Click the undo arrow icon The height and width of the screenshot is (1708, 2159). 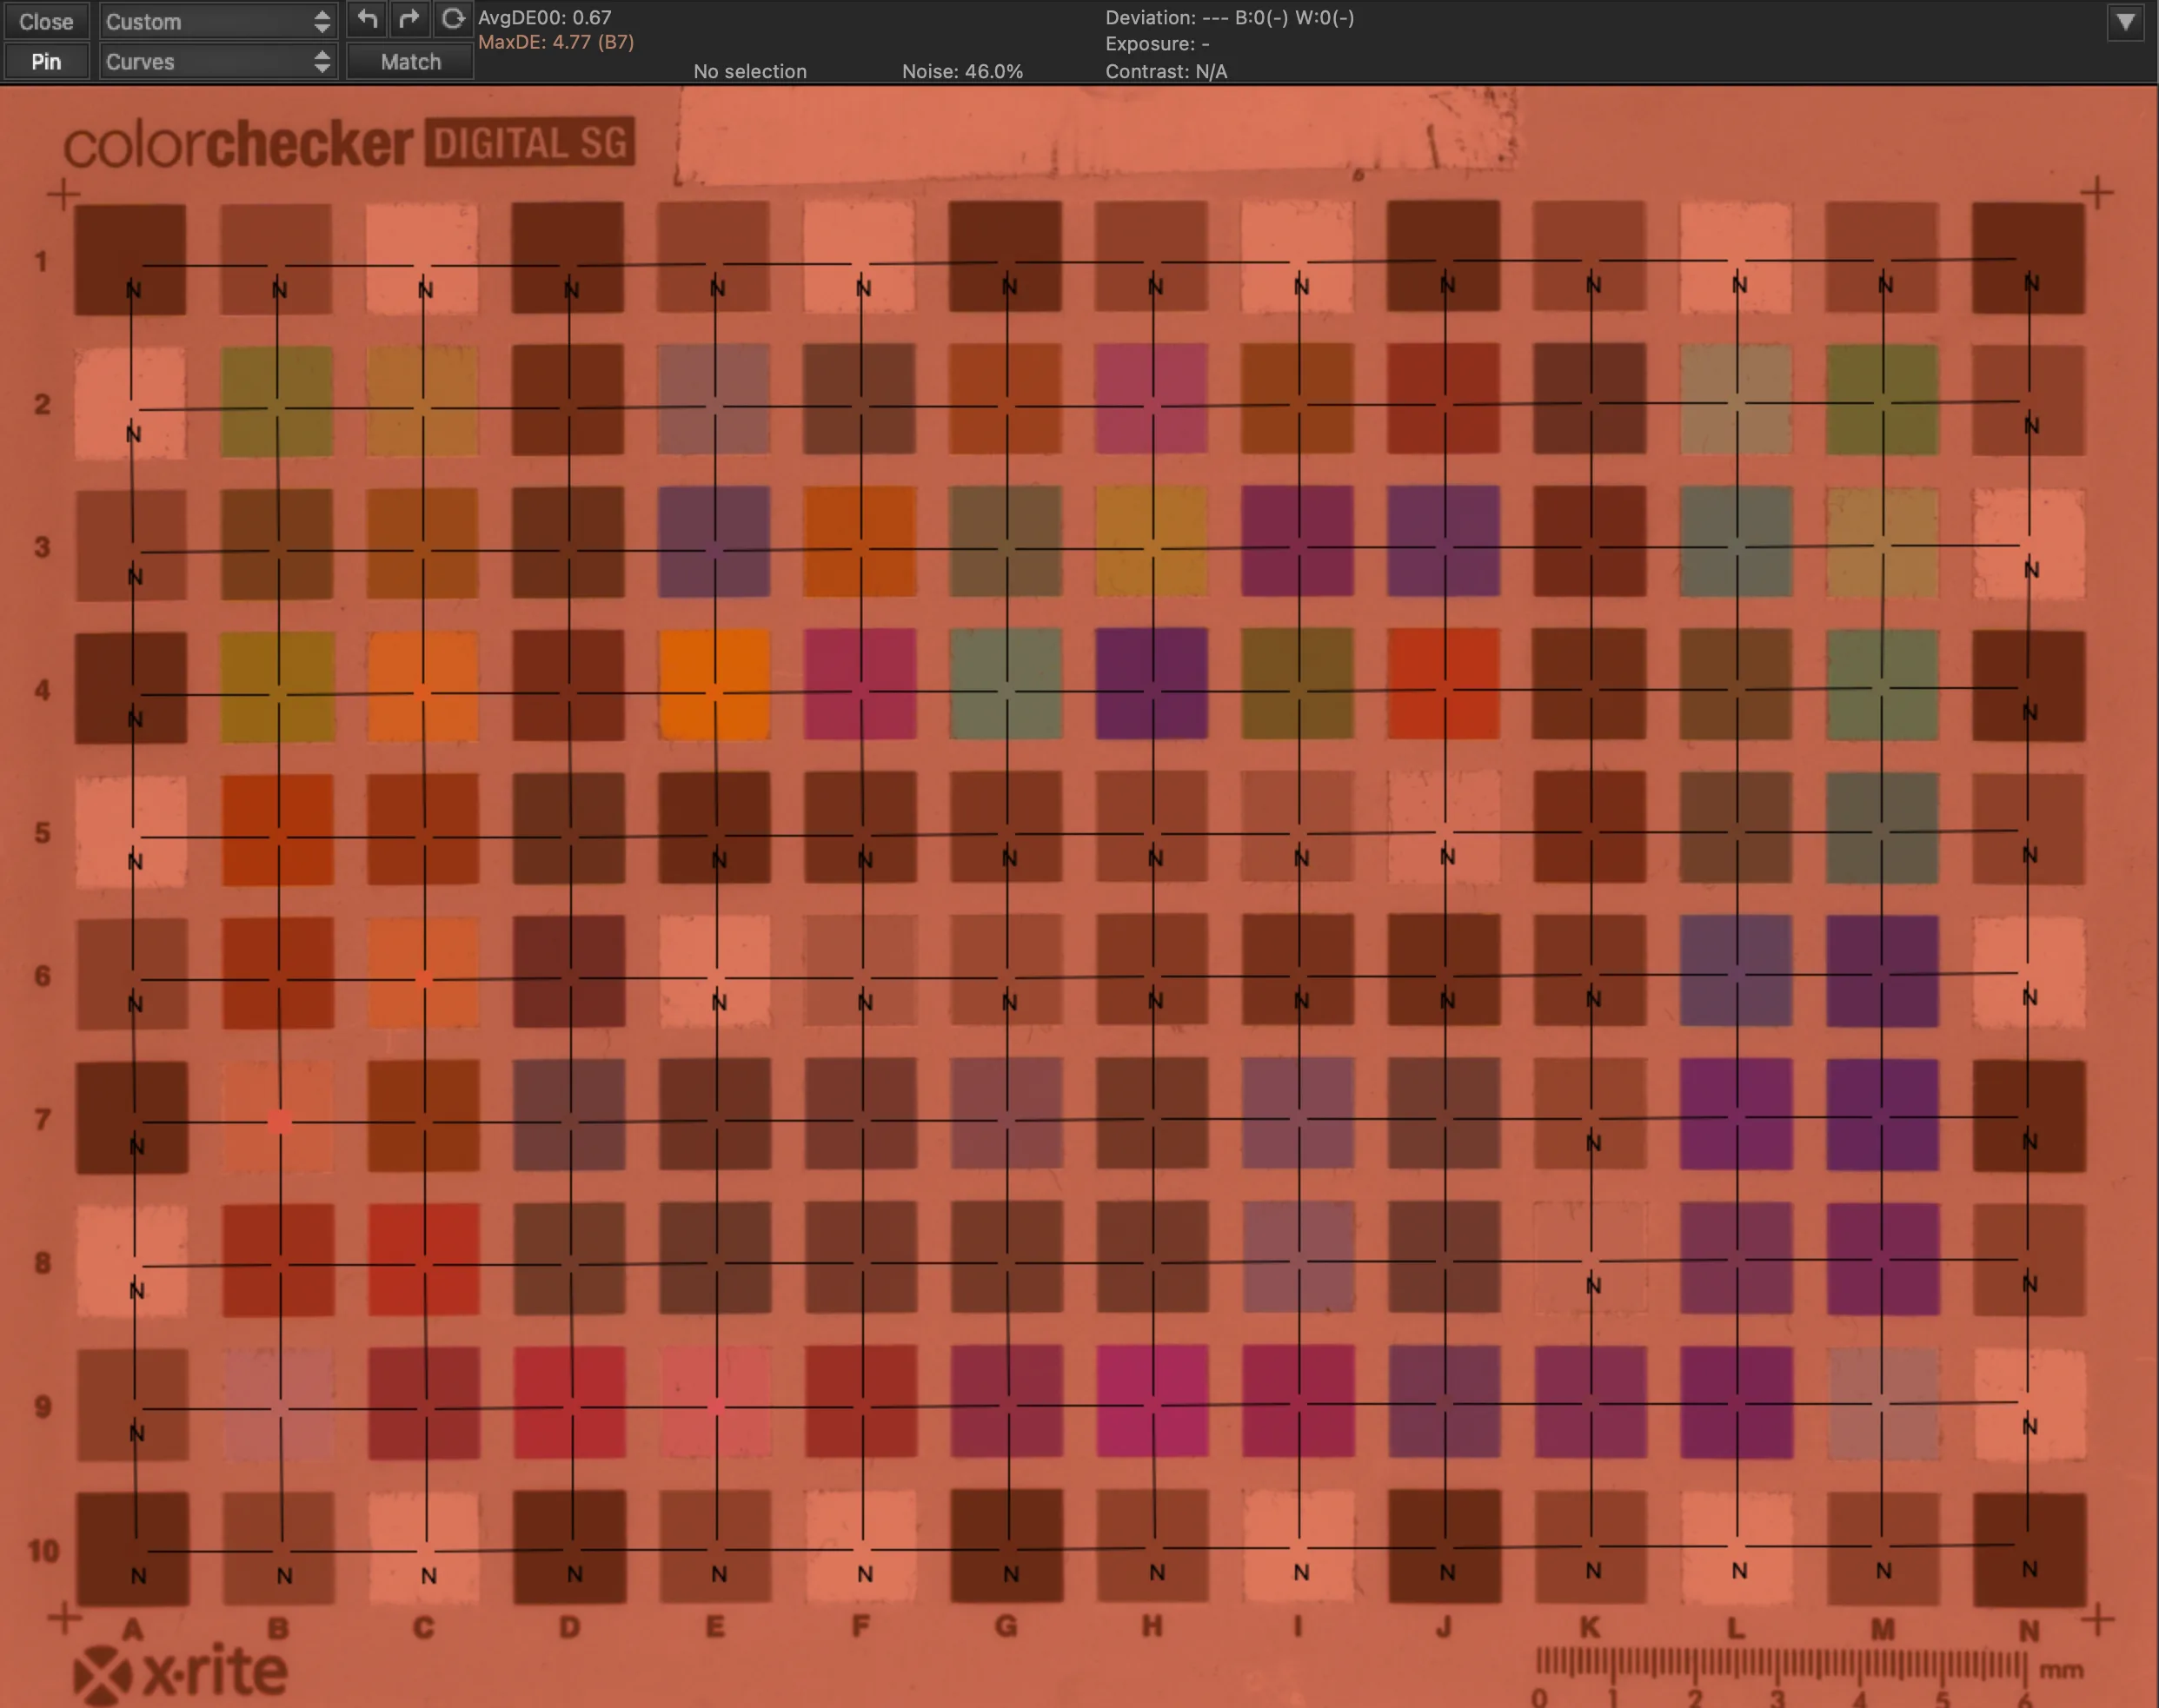click(x=367, y=19)
